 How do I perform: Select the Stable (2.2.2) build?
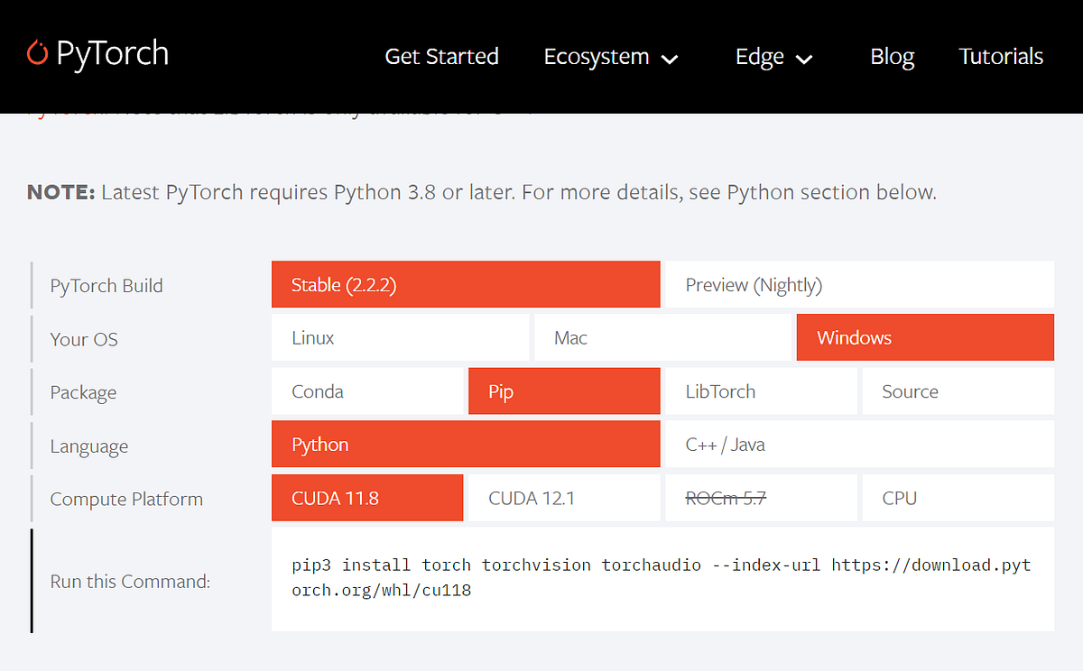click(x=466, y=285)
